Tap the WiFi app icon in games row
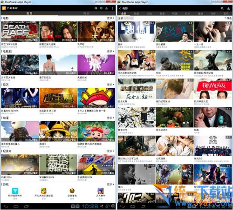 coord(15,190)
